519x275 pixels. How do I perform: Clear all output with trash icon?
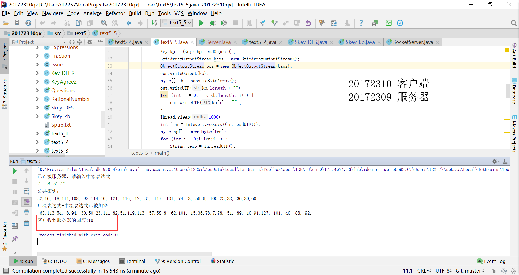[x=26, y=223]
